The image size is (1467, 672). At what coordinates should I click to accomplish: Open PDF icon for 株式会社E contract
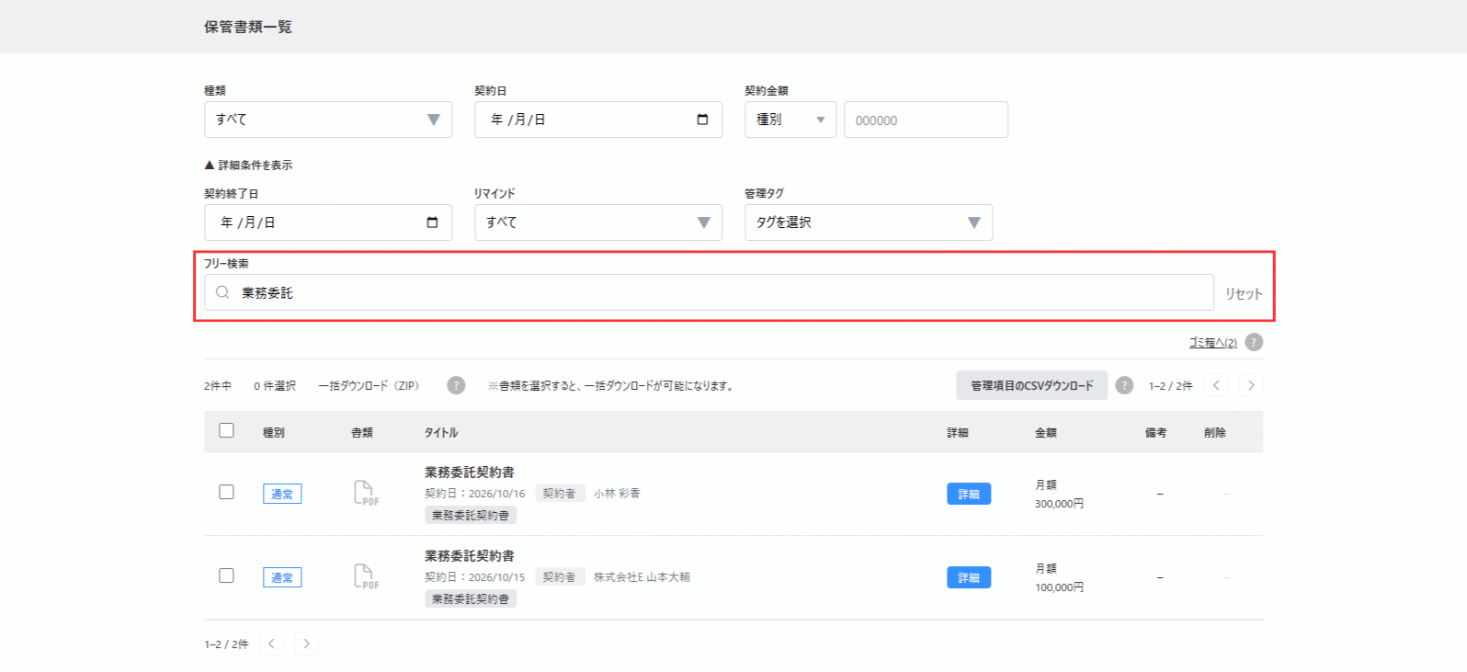point(365,576)
